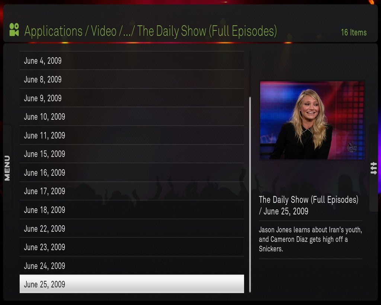Select the June 11, 2009 episode
The width and height of the screenshot is (381, 305).
coord(132,135)
